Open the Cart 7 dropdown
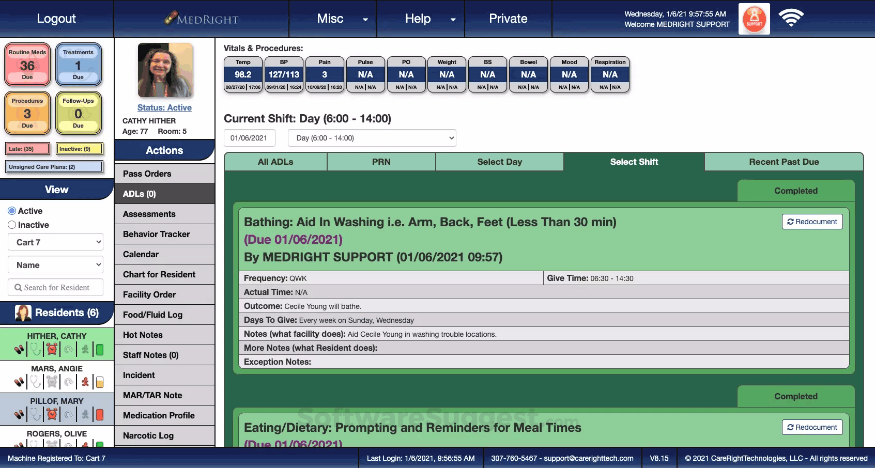Image resolution: width=875 pixels, height=468 pixels. pos(56,242)
